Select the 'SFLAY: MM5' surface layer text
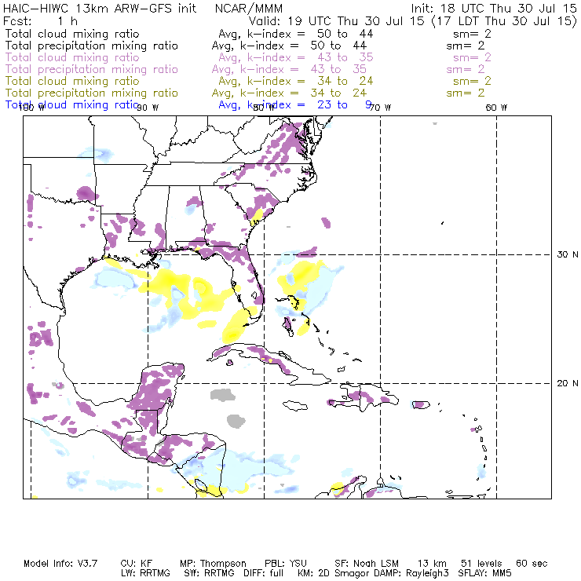This screenshot has height=581, width=581. pyautogui.click(x=484, y=573)
